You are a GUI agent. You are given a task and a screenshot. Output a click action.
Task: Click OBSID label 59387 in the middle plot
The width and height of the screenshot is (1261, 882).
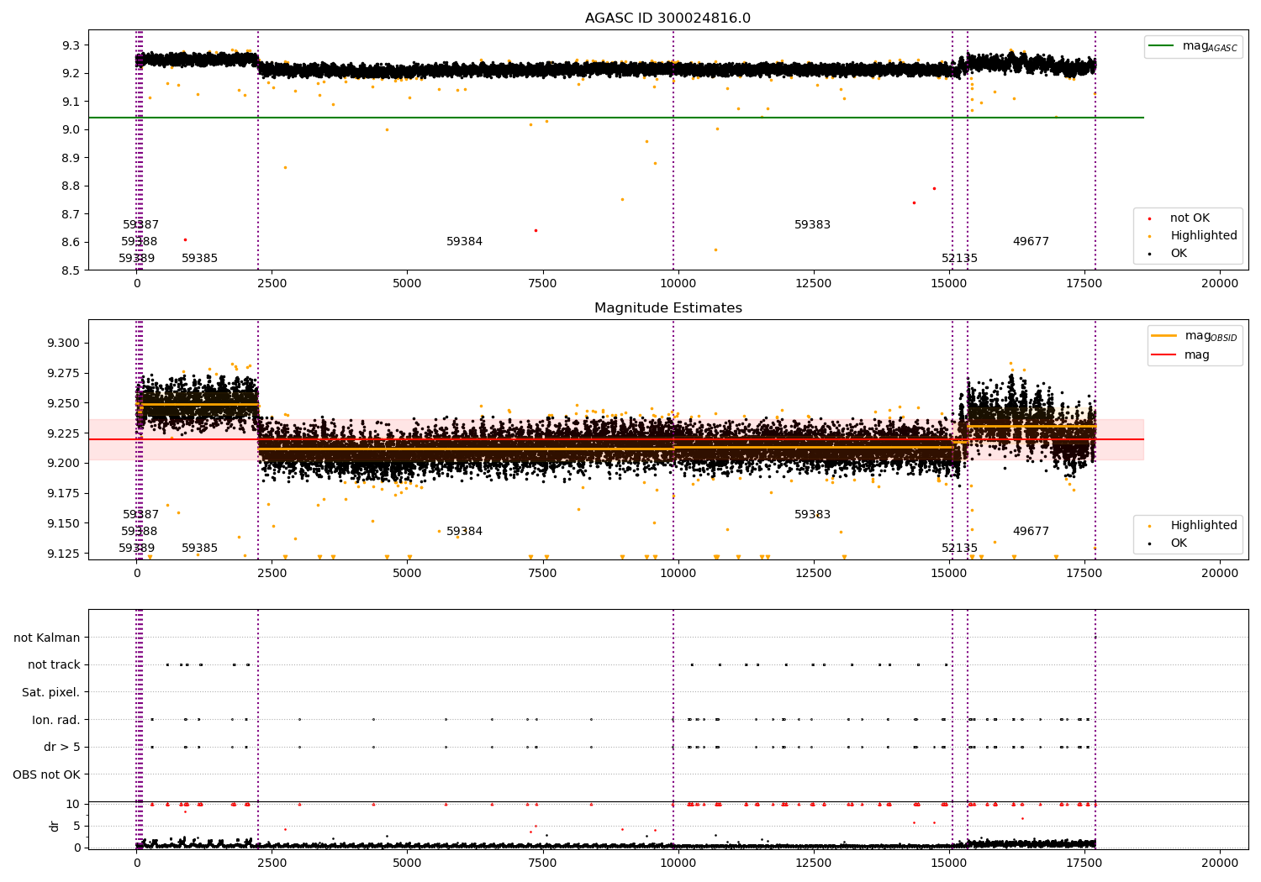click(140, 515)
